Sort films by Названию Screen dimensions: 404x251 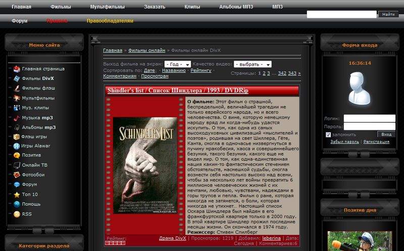[174, 70]
